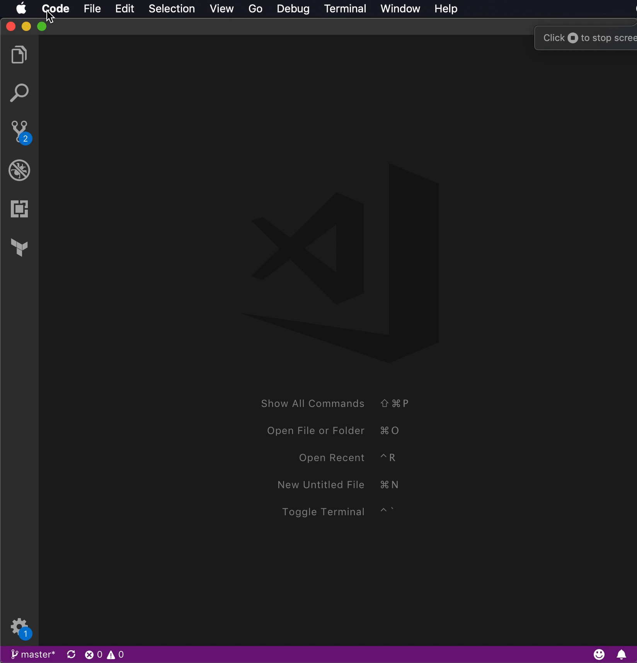
Task: Open the Search panel
Action: [19, 93]
